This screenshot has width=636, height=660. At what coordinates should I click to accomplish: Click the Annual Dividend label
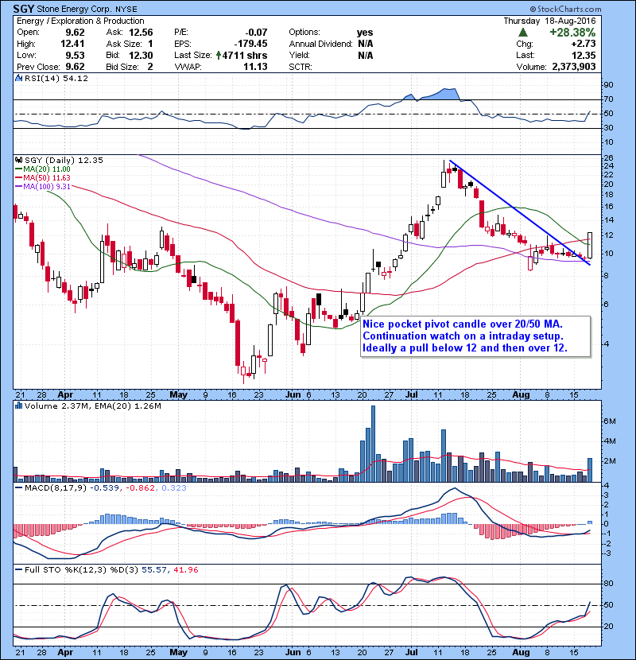pyautogui.click(x=320, y=44)
